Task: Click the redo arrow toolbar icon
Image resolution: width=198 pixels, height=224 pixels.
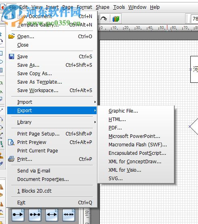Action: coord(104,19)
